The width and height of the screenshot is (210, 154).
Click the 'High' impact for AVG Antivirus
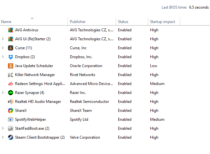pos(154,30)
